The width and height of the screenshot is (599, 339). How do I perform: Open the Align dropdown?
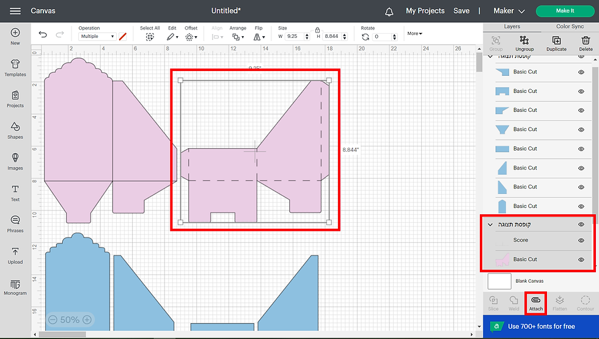point(217,37)
